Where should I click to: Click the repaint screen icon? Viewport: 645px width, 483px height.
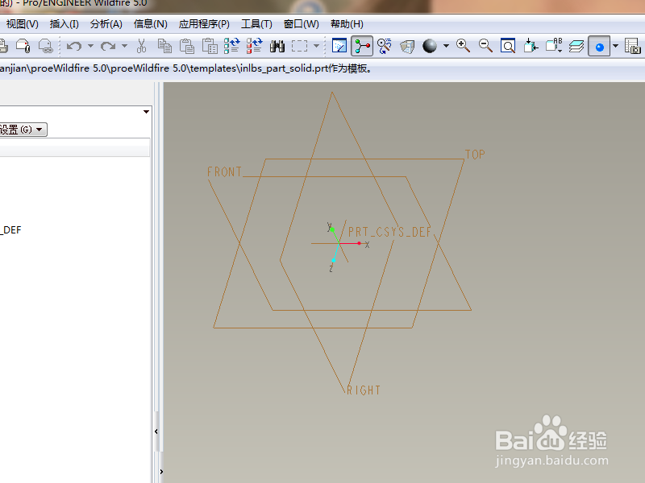click(339, 46)
